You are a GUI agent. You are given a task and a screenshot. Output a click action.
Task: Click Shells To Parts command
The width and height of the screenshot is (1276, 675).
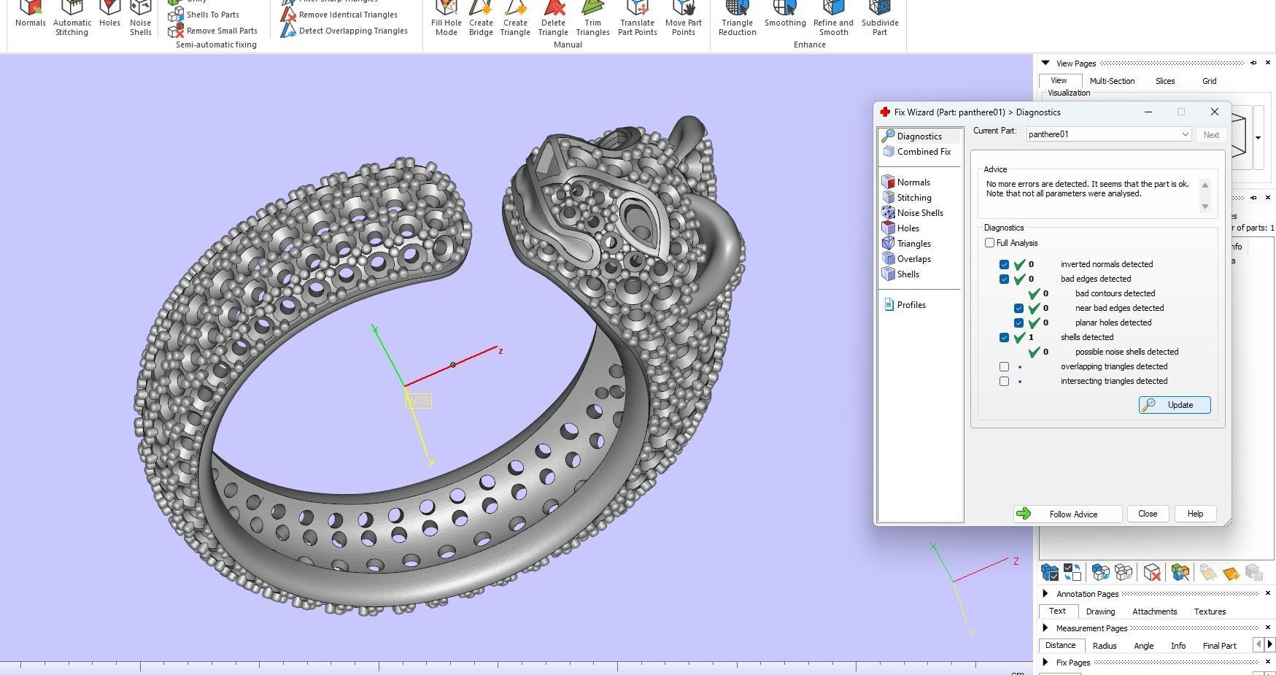click(x=204, y=15)
